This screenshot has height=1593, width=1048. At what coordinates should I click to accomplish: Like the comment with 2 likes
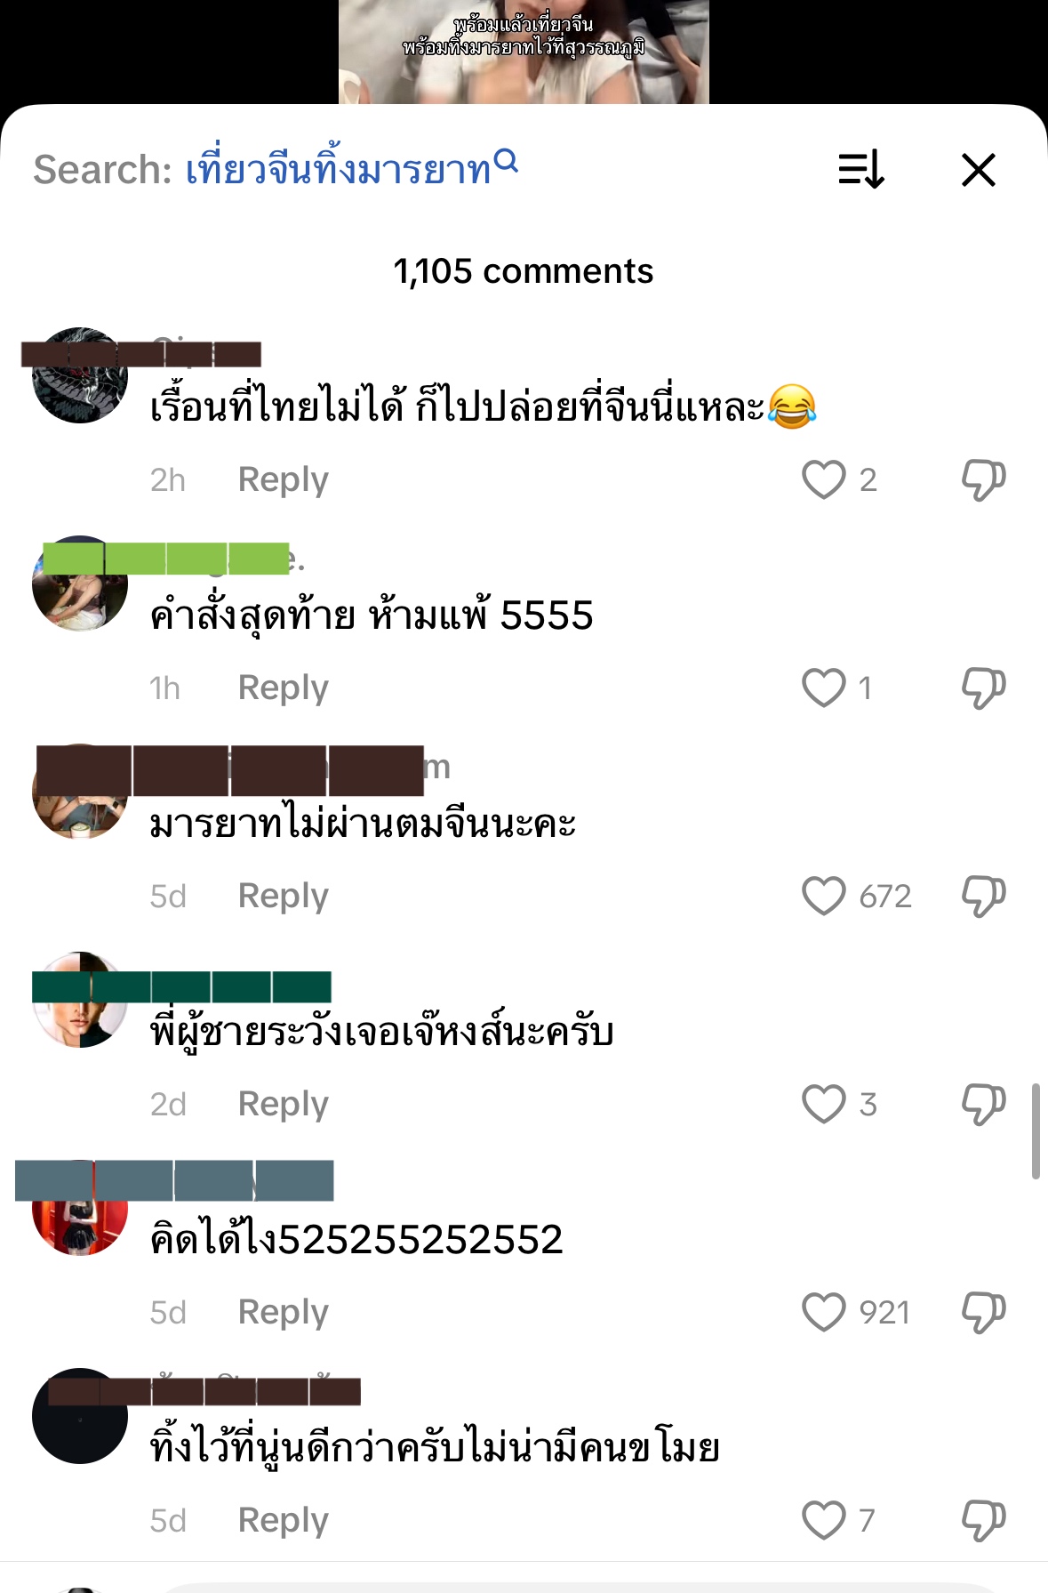pyautogui.click(x=823, y=479)
